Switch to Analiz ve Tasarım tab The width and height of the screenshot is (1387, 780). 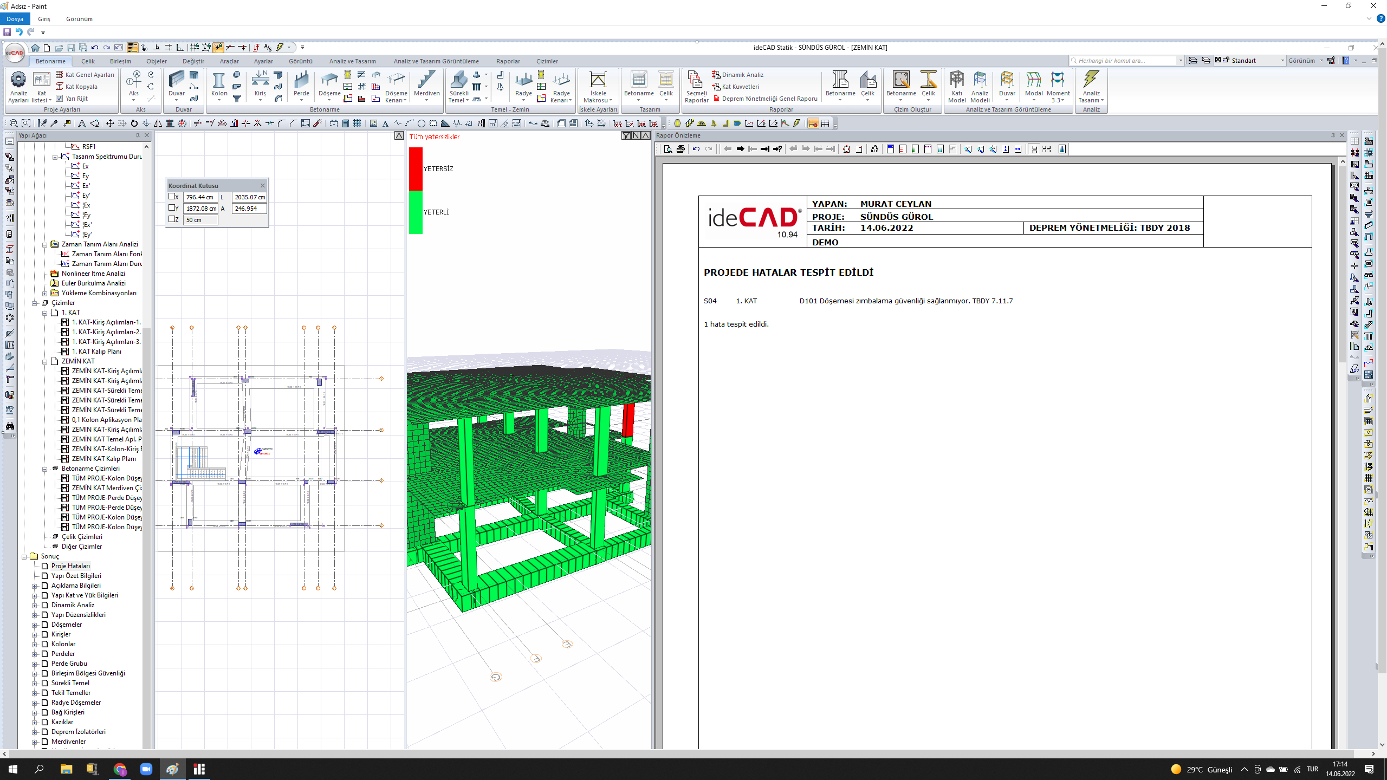coord(352,61)
